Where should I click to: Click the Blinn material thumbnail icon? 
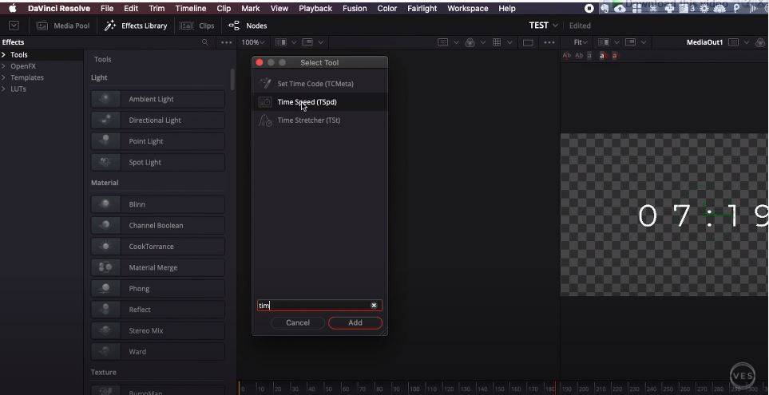coord(105,203)
